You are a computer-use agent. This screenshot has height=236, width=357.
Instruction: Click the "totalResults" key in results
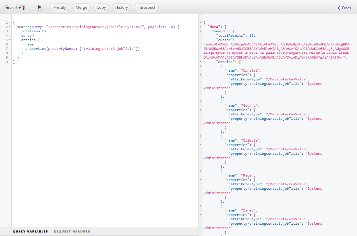pyautogui.click(x=231, y=36)
